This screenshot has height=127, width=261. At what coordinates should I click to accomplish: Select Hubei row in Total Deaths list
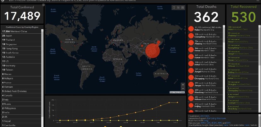pyautogui.click(x=205, y=29)
